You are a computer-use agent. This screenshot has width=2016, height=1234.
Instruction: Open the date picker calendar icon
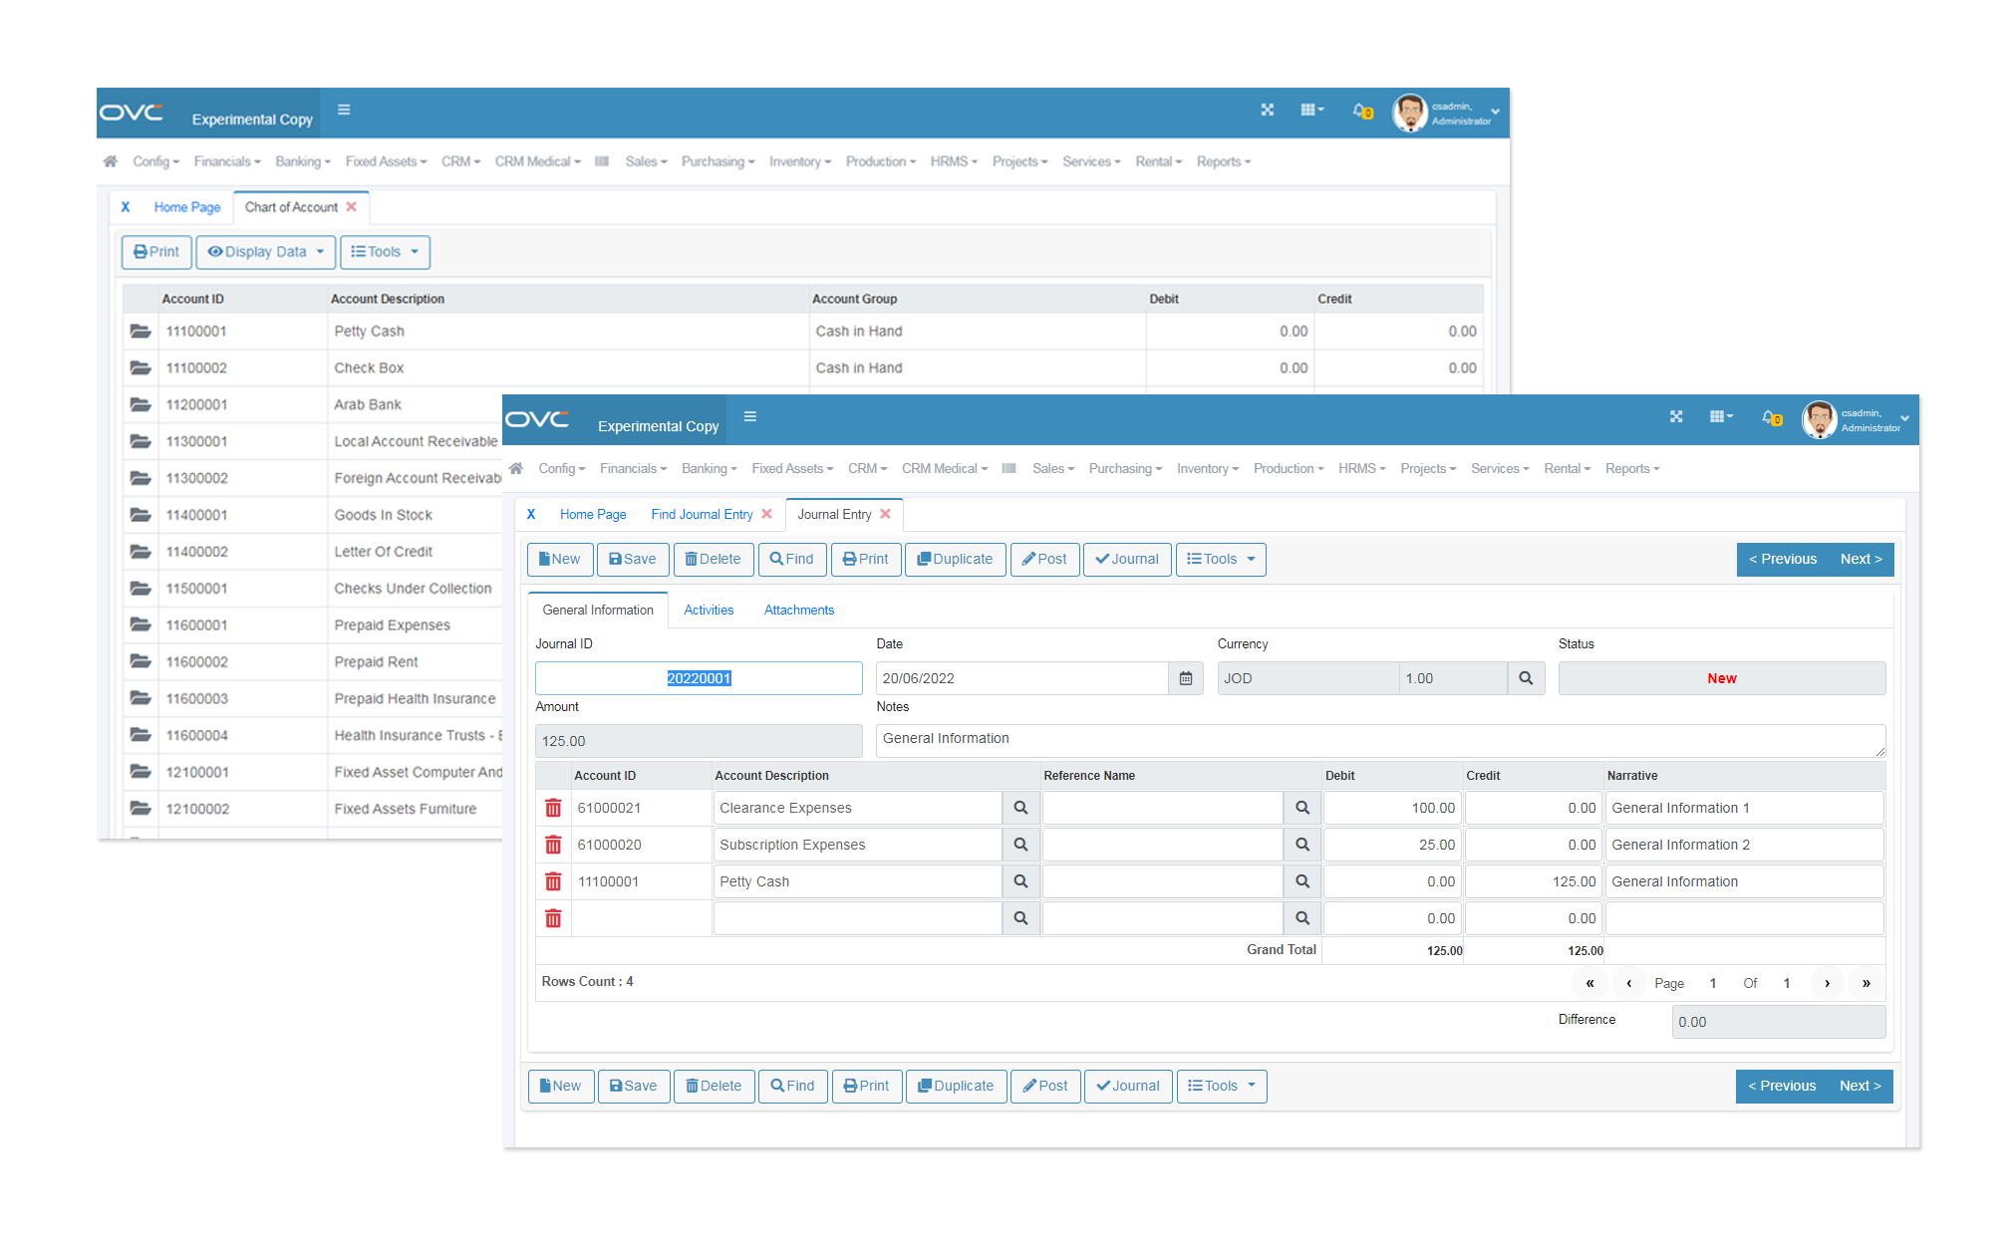point(1186,678)
